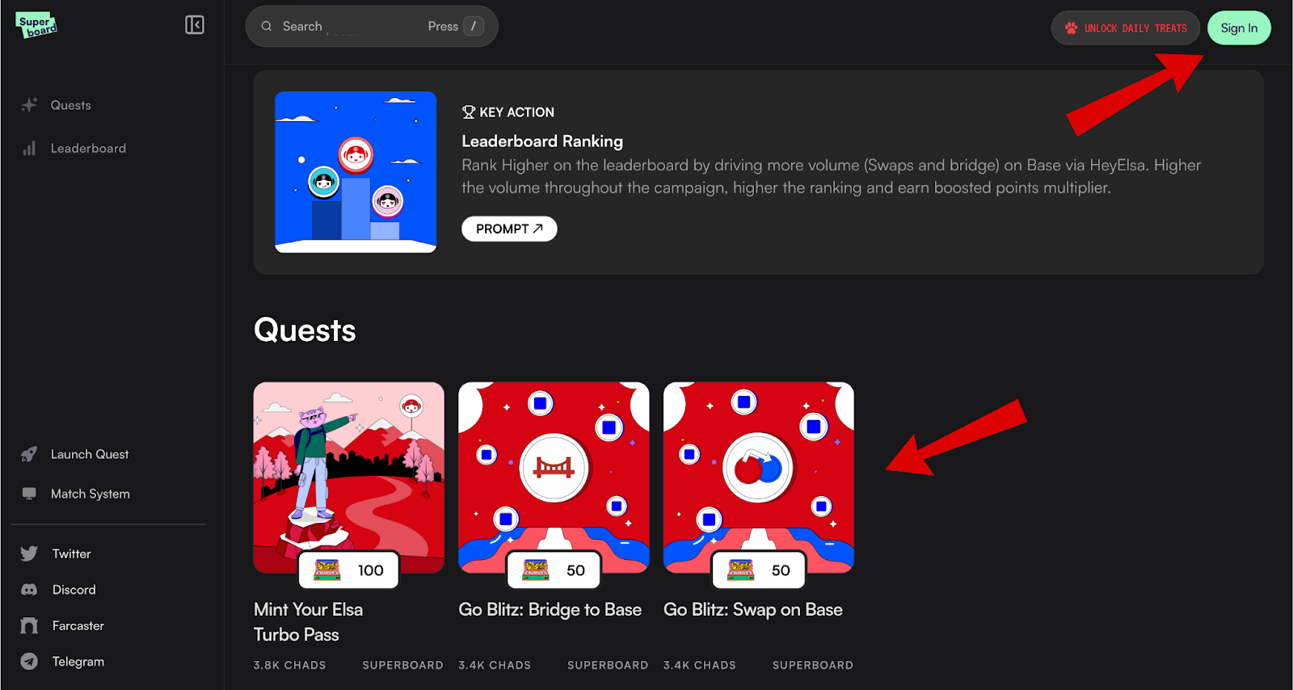This screenshot has width=1293, height=690.
Task: Click the Quests sparkle icon
Action: pos(29,105)
